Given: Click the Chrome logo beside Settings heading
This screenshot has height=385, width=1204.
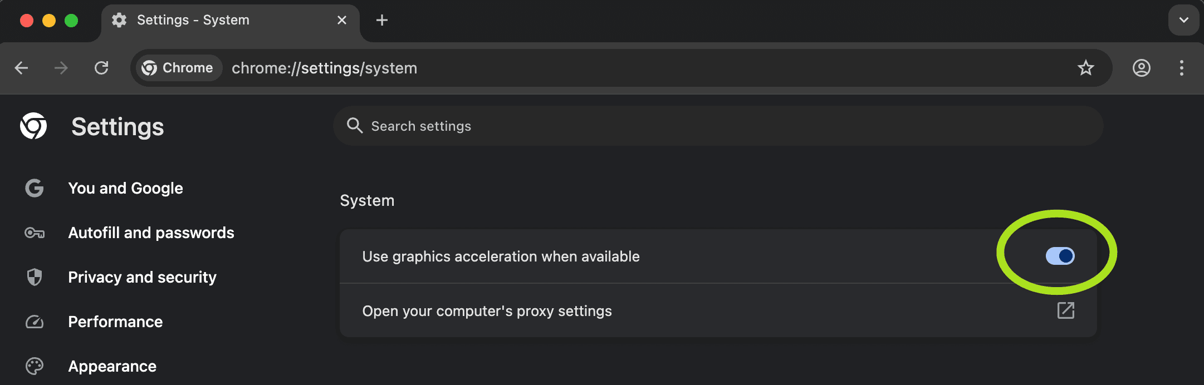Looking at the screenshot, I should pyautogui.click(x=33, y=126).
